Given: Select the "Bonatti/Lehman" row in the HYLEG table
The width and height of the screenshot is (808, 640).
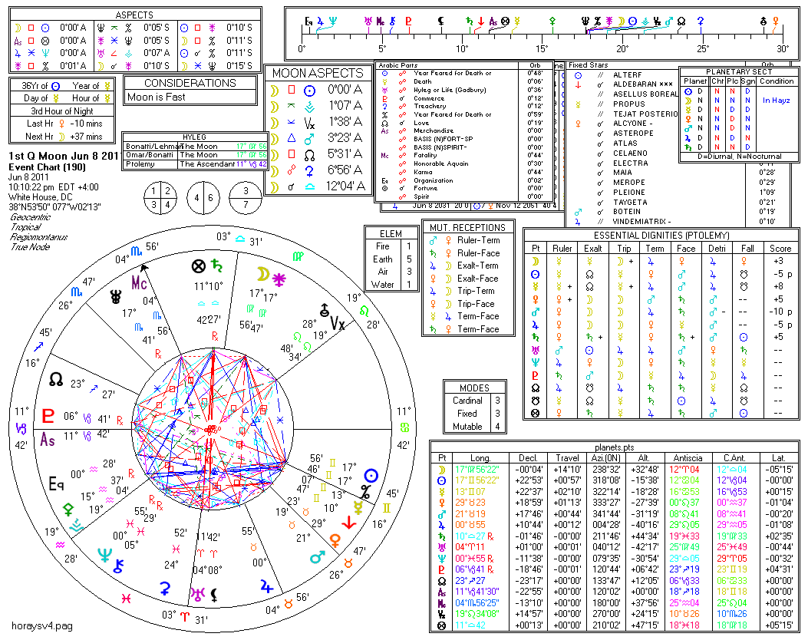Looking at the screenshot, I should point(196,147).
